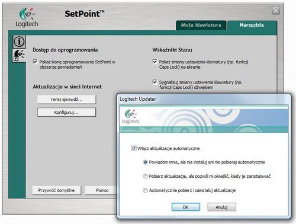The image size is (296, 224).
Task: Open the info icon in the SetPoint sidebar
Action: click(19, 41)
